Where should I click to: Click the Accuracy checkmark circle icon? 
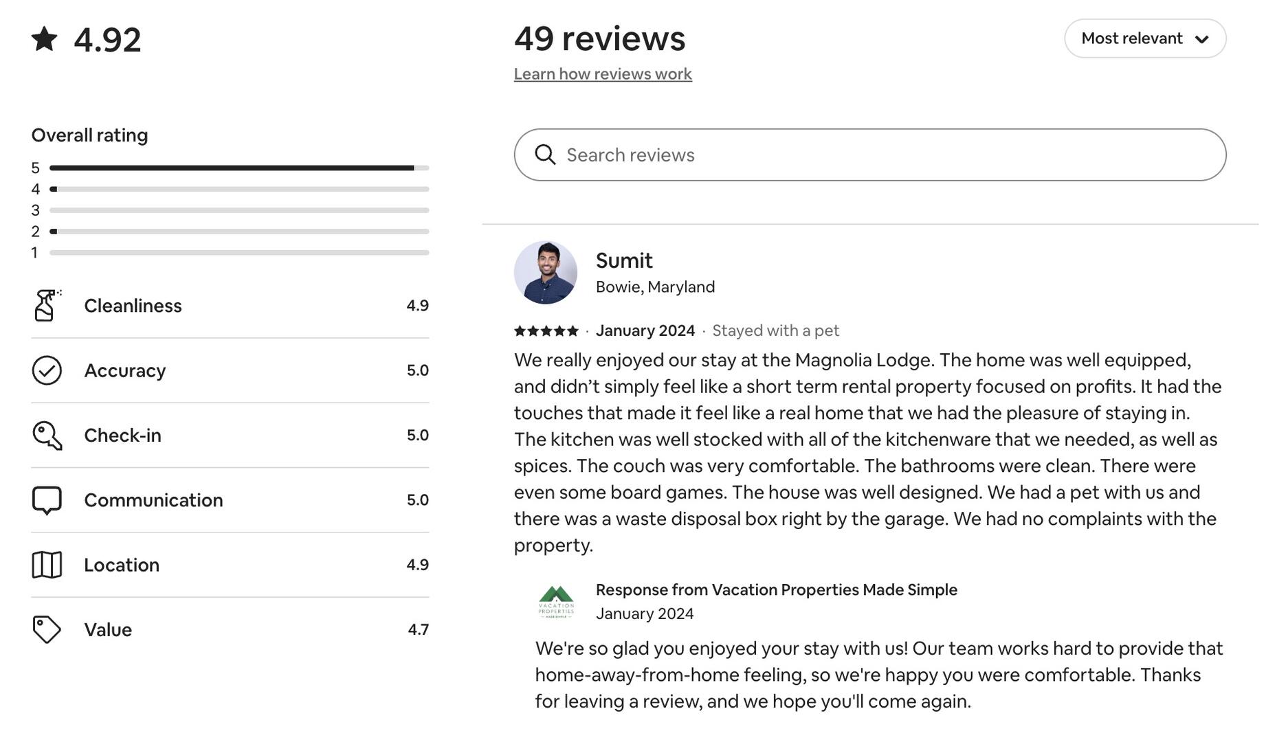pyautogui.click(x=47, y=370)
